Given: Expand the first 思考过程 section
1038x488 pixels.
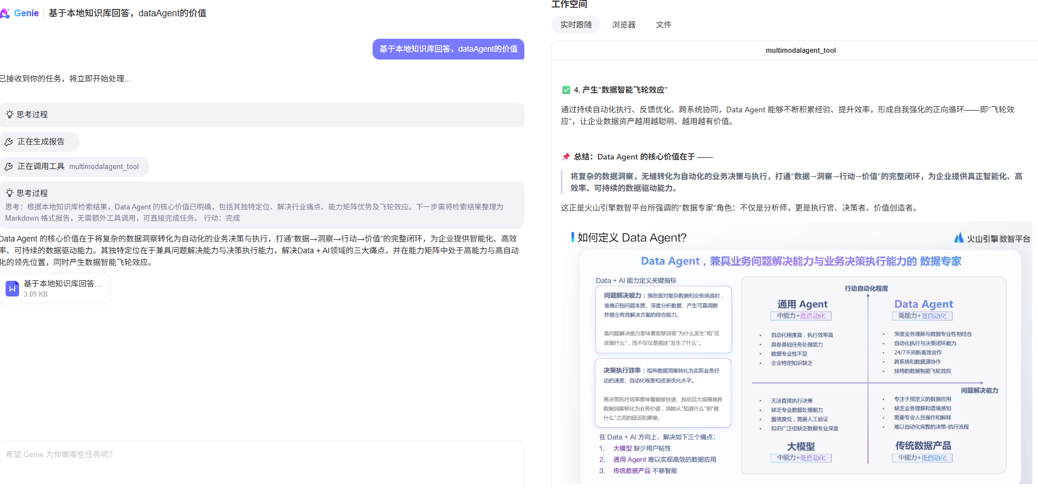Looking at the screenshot, I should [262, 115].
